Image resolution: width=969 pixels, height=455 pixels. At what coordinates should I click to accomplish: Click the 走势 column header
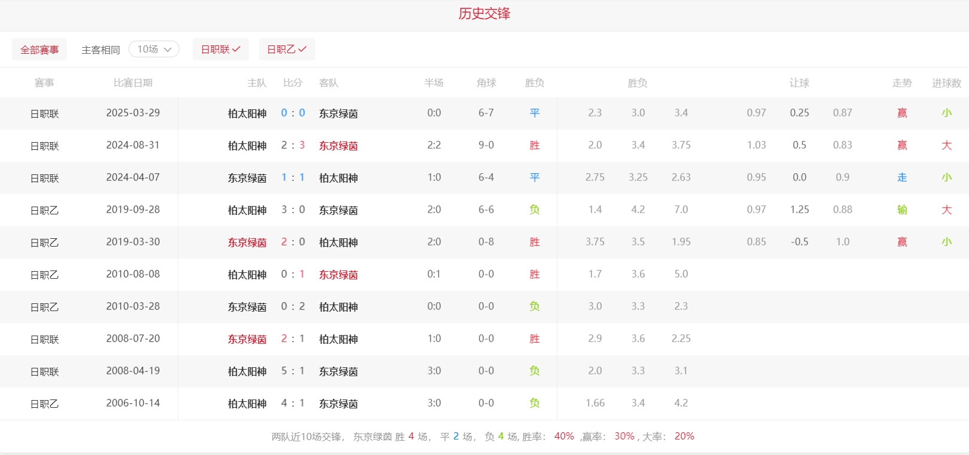click(x=901, y=83)
